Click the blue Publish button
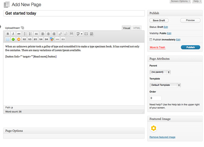Viewport: 204px width, 147px height. [x=190, y=47]
